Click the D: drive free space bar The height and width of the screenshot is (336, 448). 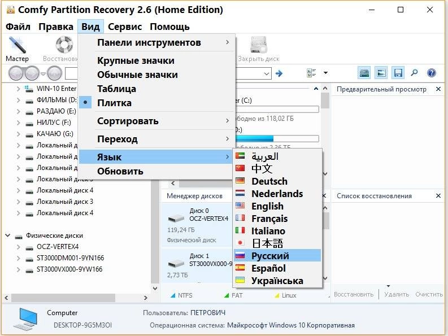click(277, 138)
